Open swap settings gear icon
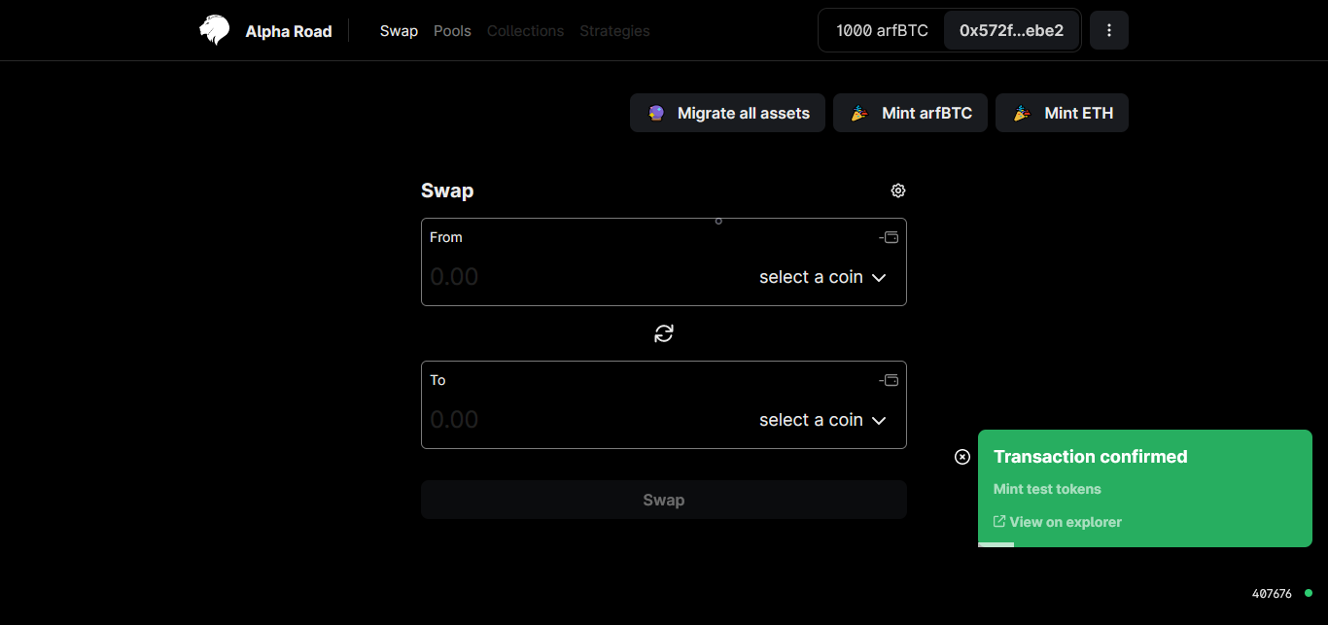 (898, 191)
